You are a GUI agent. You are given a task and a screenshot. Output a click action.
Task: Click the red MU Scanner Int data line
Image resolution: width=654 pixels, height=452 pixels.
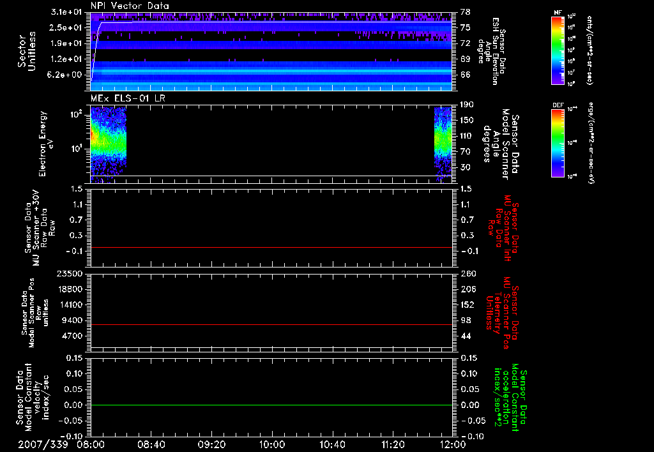pyautogui.click(x=271, y=247)
